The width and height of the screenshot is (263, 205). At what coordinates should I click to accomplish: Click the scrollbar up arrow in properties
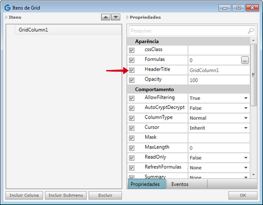[x=253, y=41]
